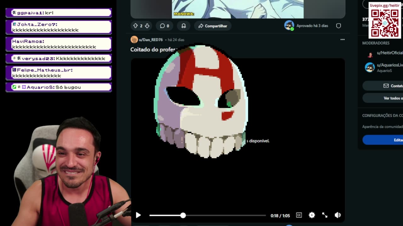
Task: Click the blue Editar button
Action: point(383,140)
